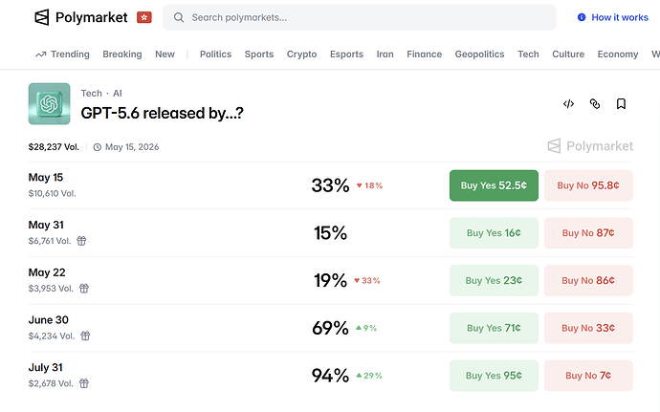660x412 pixels.
Task: Click the search magnifier icon
Action: point(179,17)
